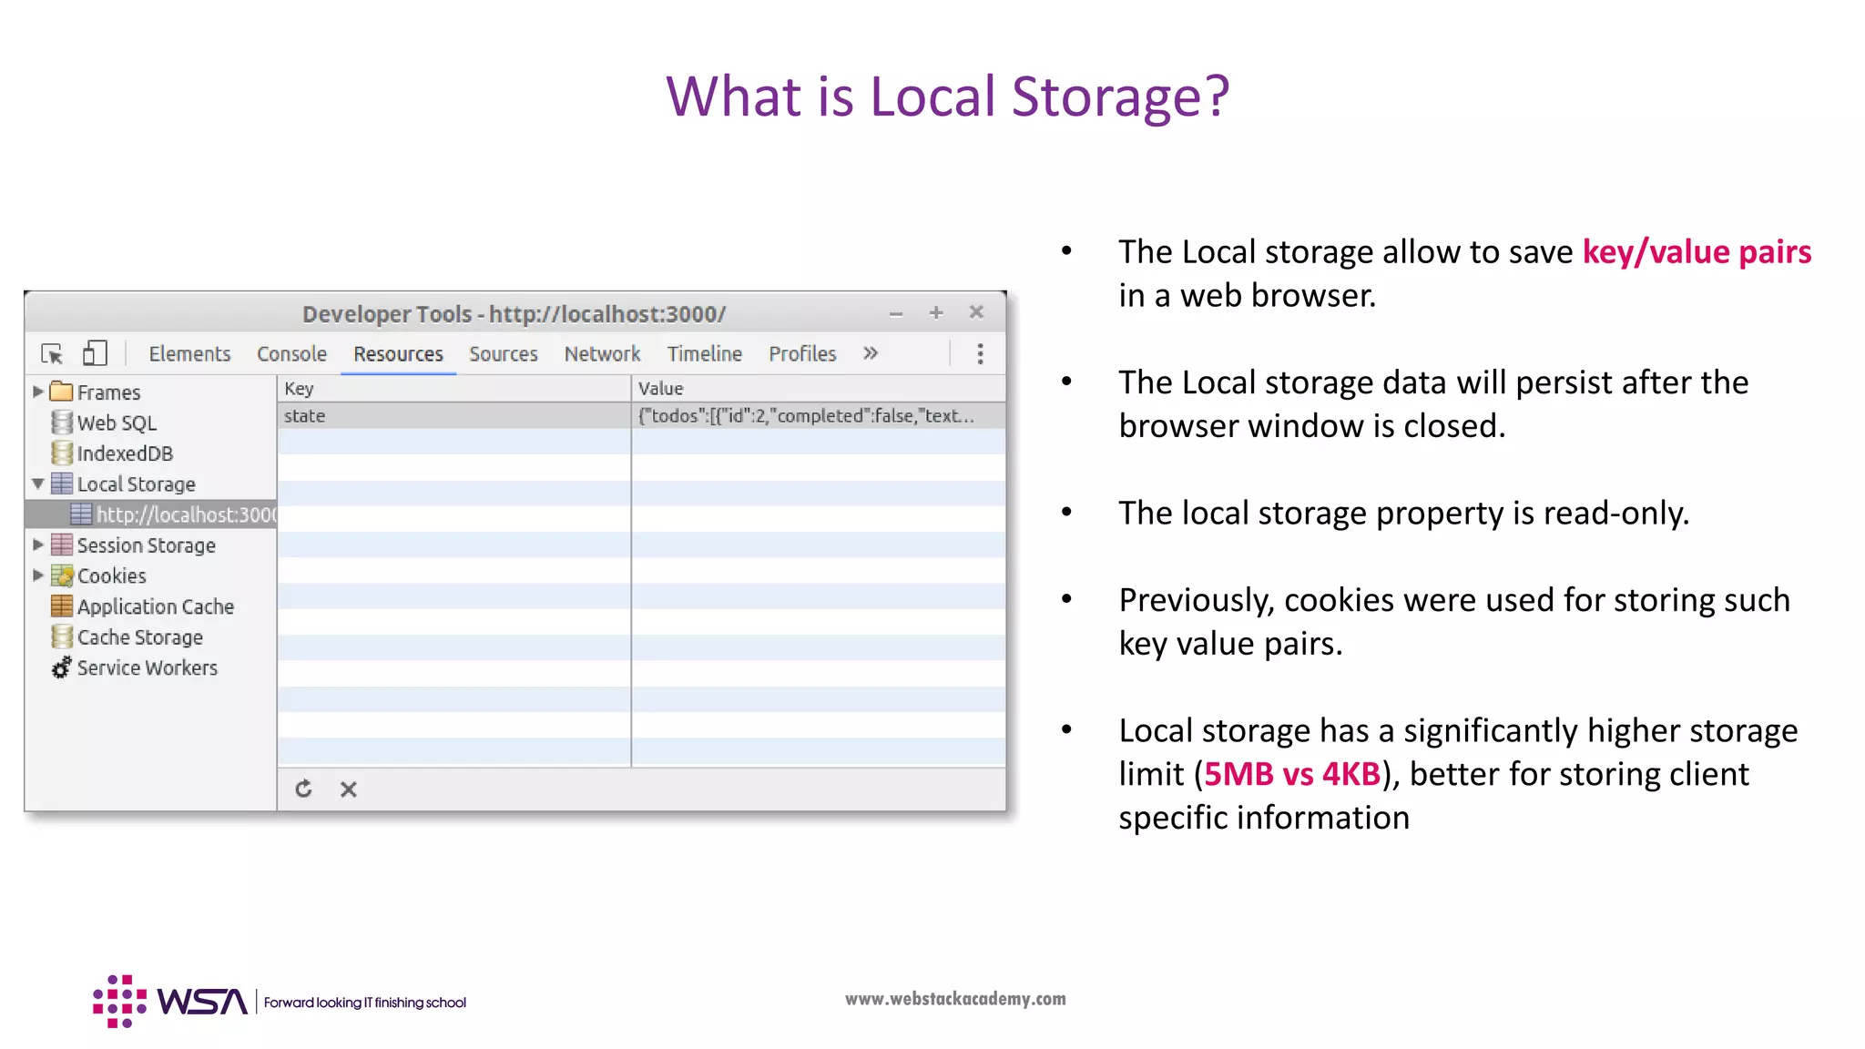Minimize the Developer Tools window
The width and height of the screenshot is (1865, 1049).
coord(896,313)
